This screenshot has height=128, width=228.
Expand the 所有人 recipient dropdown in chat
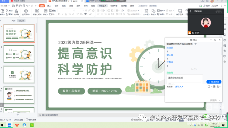click(x=179, y=87)
